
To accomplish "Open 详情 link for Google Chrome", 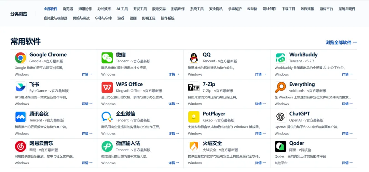I will pyautogui.click(x=87, y=74).
